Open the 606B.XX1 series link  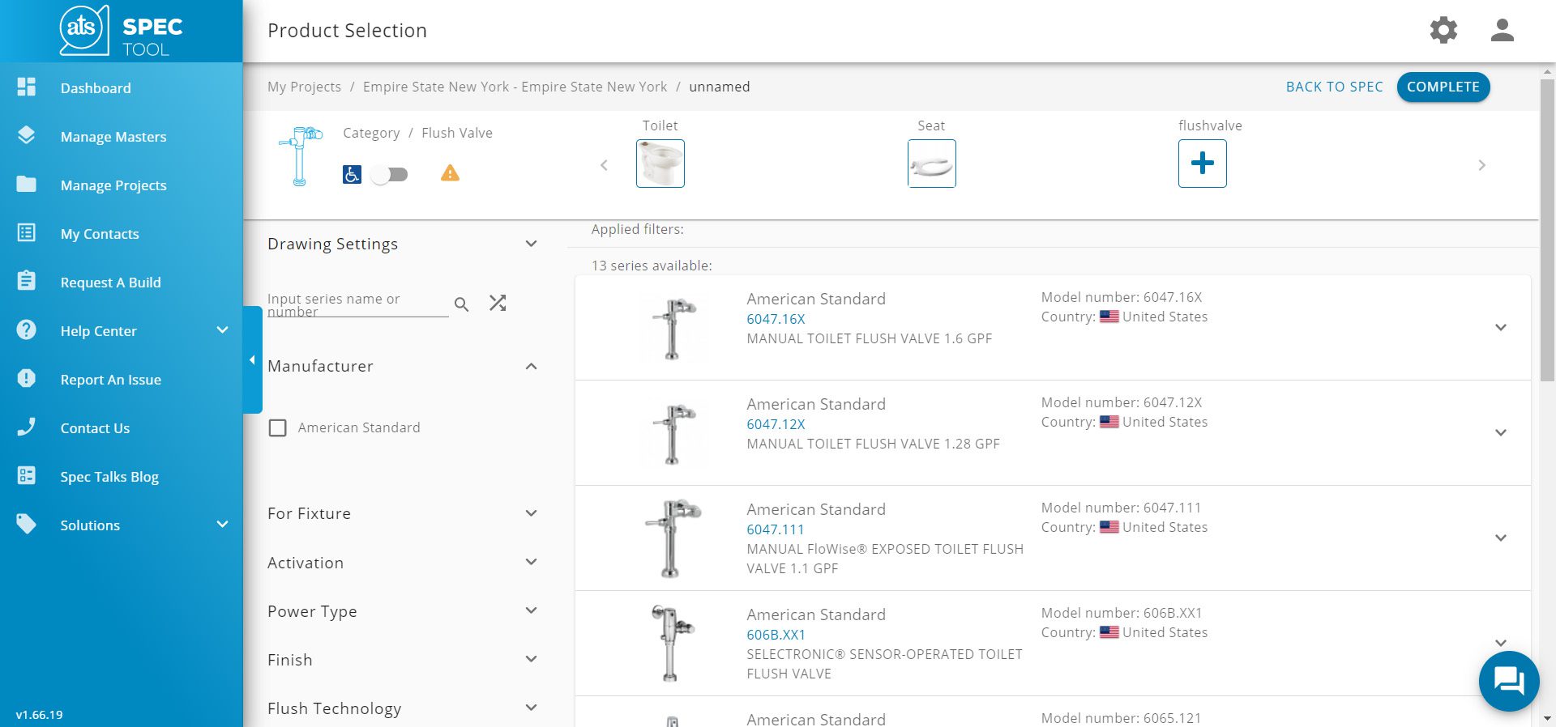point(776,635)
